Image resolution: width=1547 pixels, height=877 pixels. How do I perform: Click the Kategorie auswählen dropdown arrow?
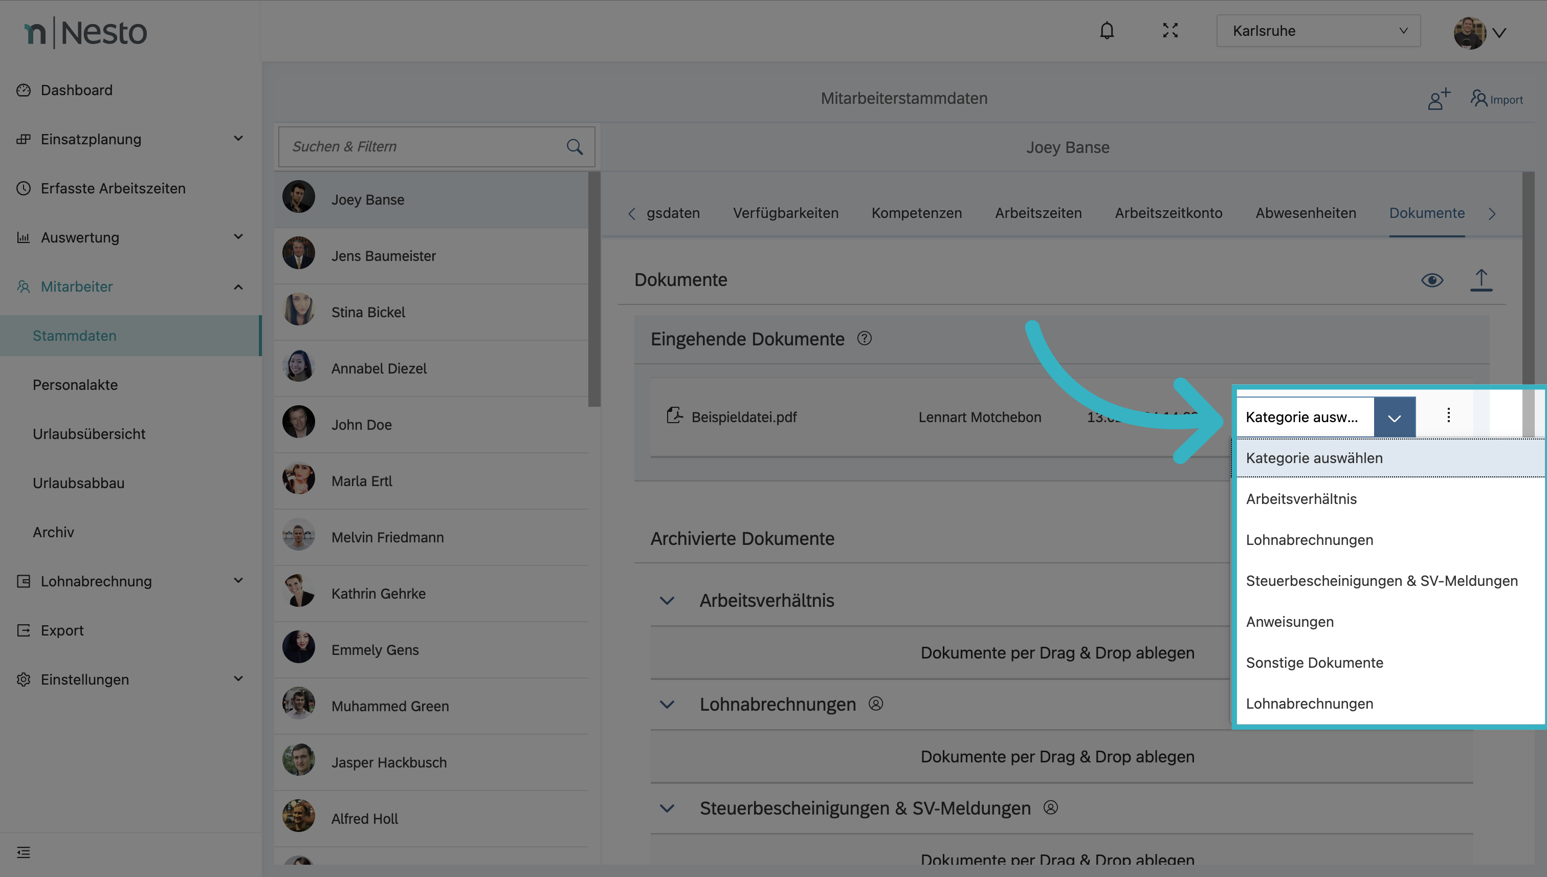(x=1394, y=417)
